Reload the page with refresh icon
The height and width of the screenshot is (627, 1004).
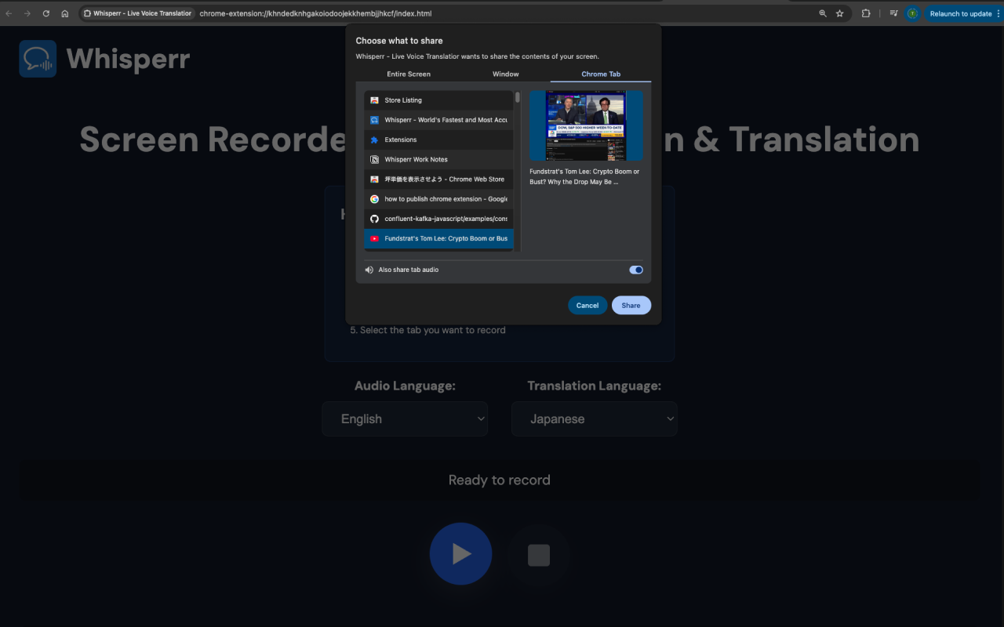pos(46,13)
